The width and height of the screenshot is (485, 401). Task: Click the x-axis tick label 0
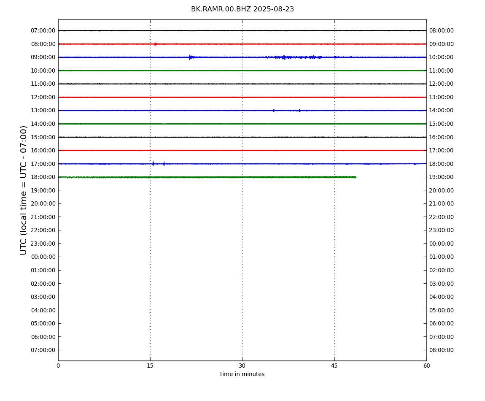pos(58,366)
